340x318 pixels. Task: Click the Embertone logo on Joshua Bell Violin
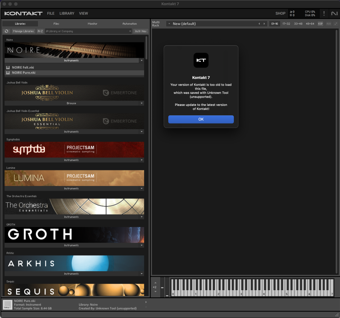(120, 93)
